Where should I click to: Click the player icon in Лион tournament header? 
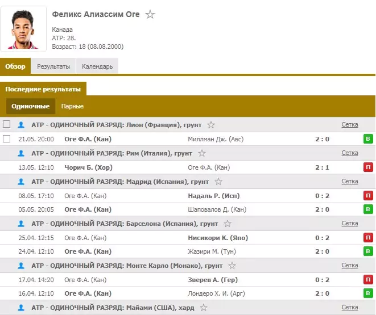coord(21,125)
